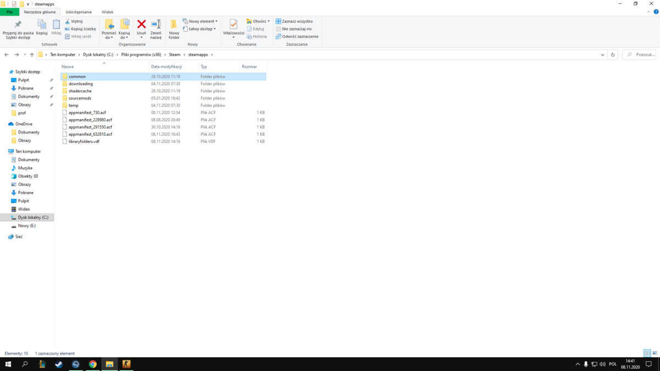Image resolution: width=660 pixels, height=371 pixels.
Task: Expand address bar history dropdown arrow
Action: (603, 55)
